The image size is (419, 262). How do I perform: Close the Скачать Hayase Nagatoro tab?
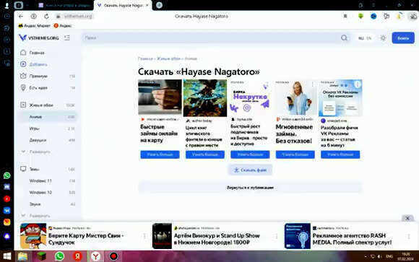(x=147, y=5)
